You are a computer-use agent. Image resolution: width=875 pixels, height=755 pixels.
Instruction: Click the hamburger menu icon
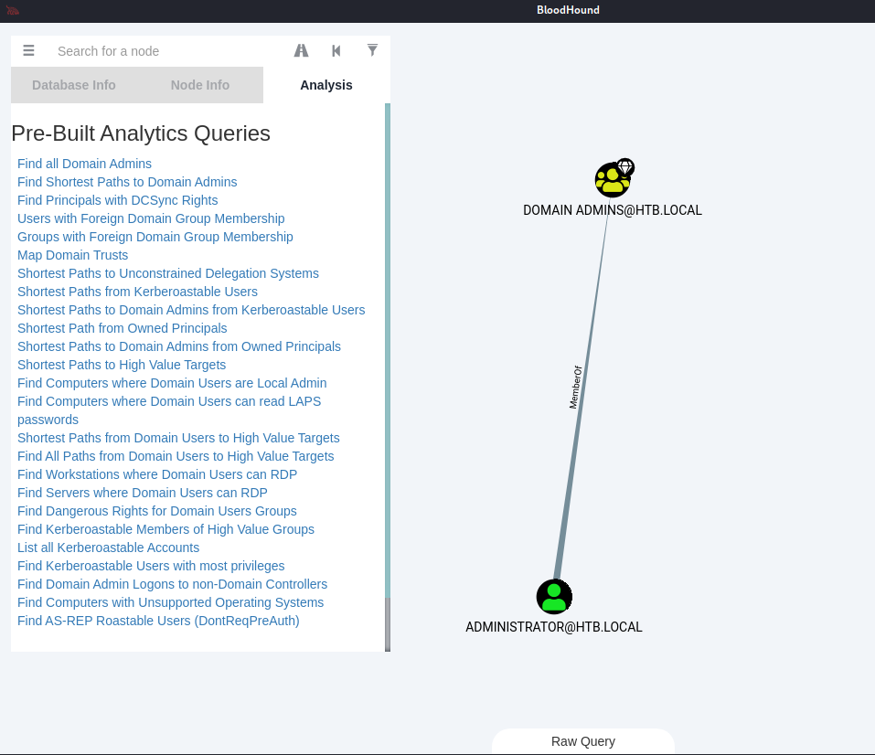click(x=28, y=51)
